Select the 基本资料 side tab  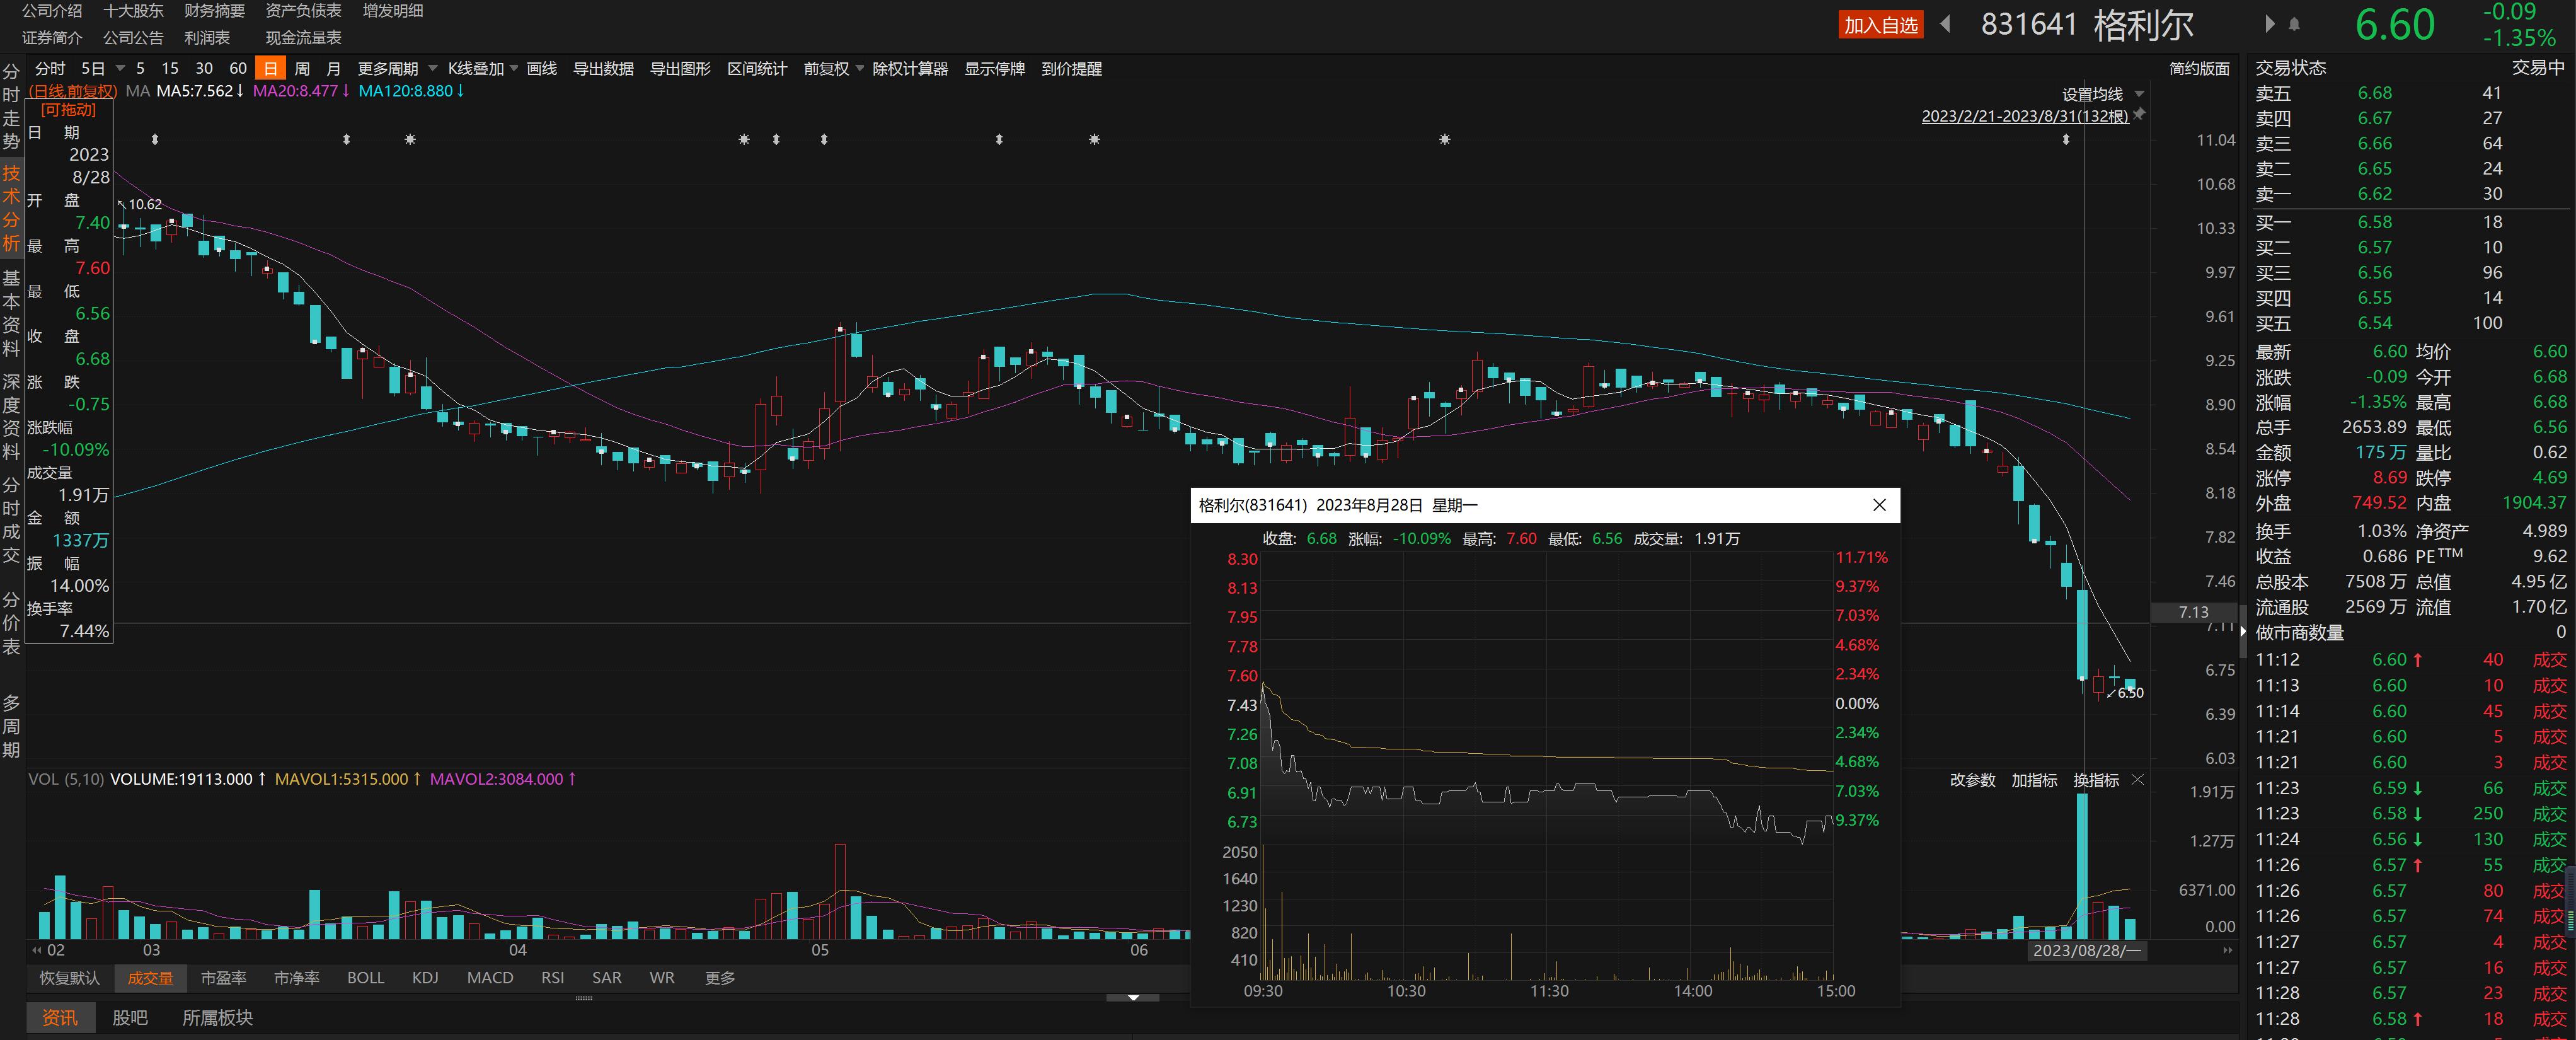point(11,312)
